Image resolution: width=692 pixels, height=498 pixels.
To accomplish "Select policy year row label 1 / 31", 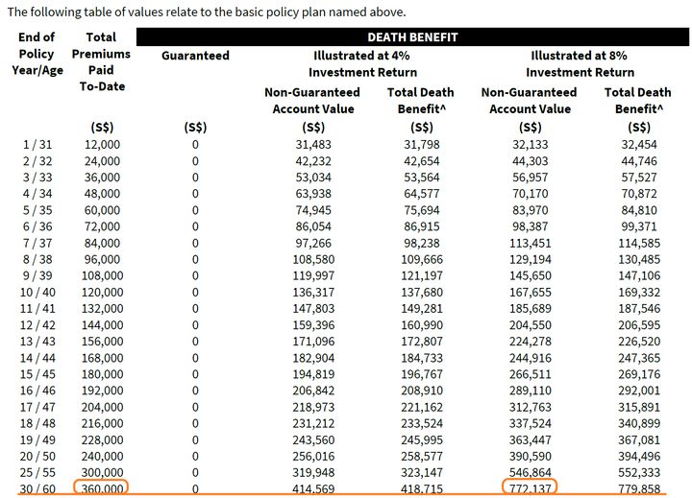I will [38, 145].
